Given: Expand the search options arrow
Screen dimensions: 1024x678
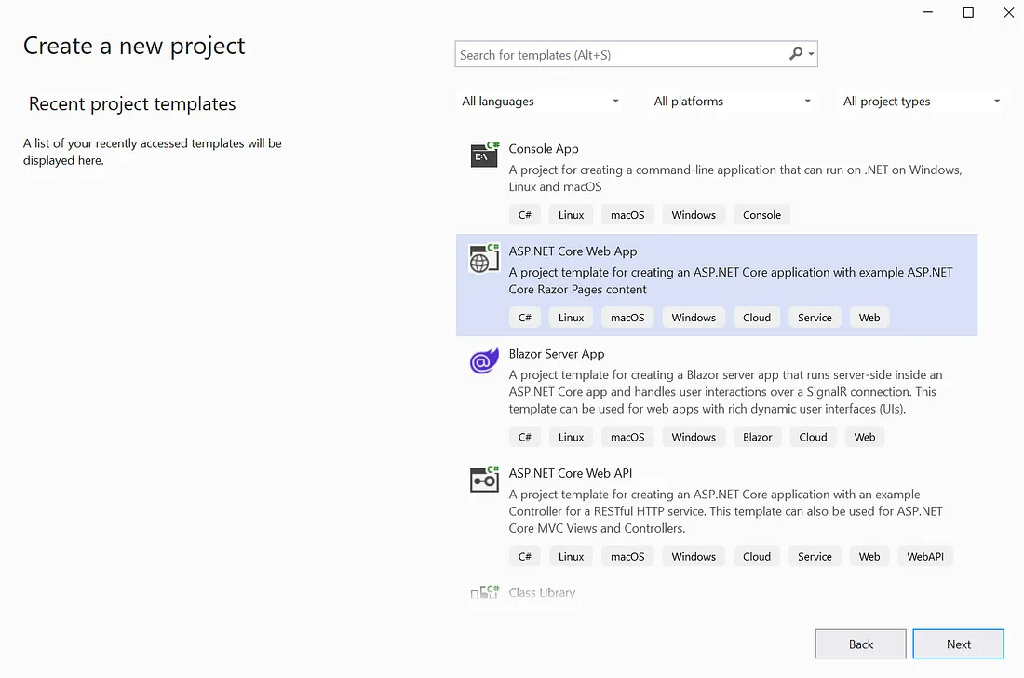Looking at the screenshot, I should point(812,55).
